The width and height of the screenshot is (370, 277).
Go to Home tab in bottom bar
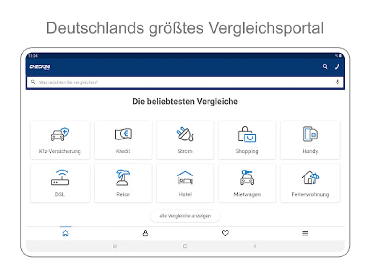pos(65,233)
